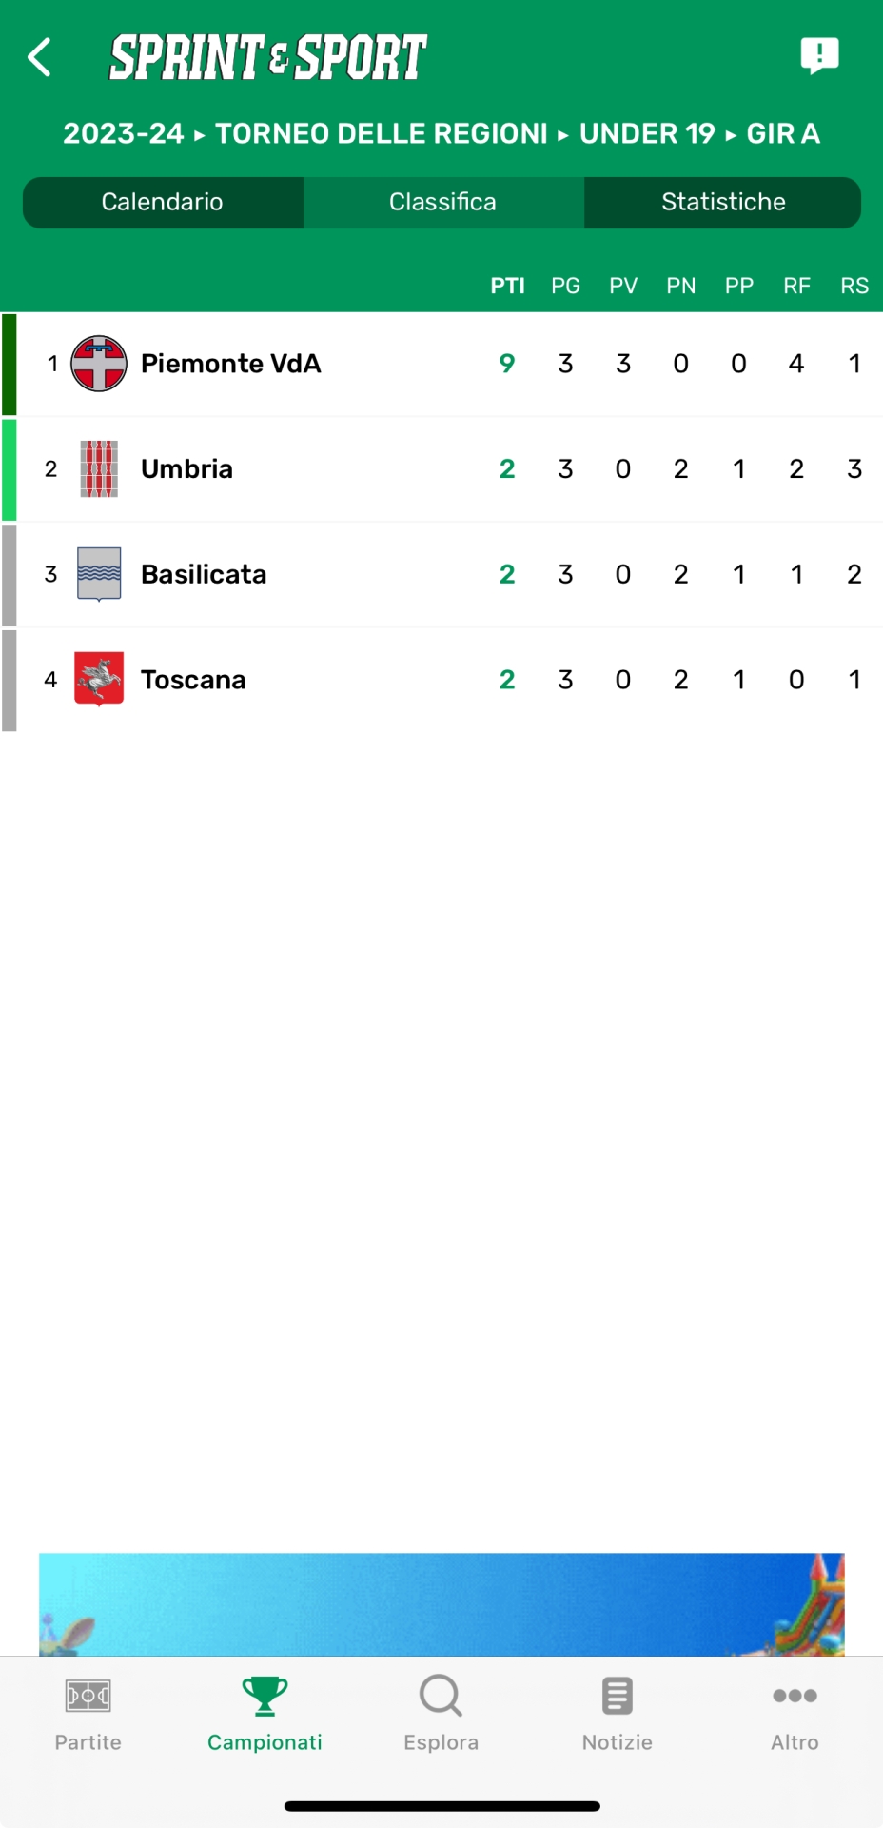Select the Classifica tab
883x1828 pixels.
pyautogui.click(x=442, y=202)
